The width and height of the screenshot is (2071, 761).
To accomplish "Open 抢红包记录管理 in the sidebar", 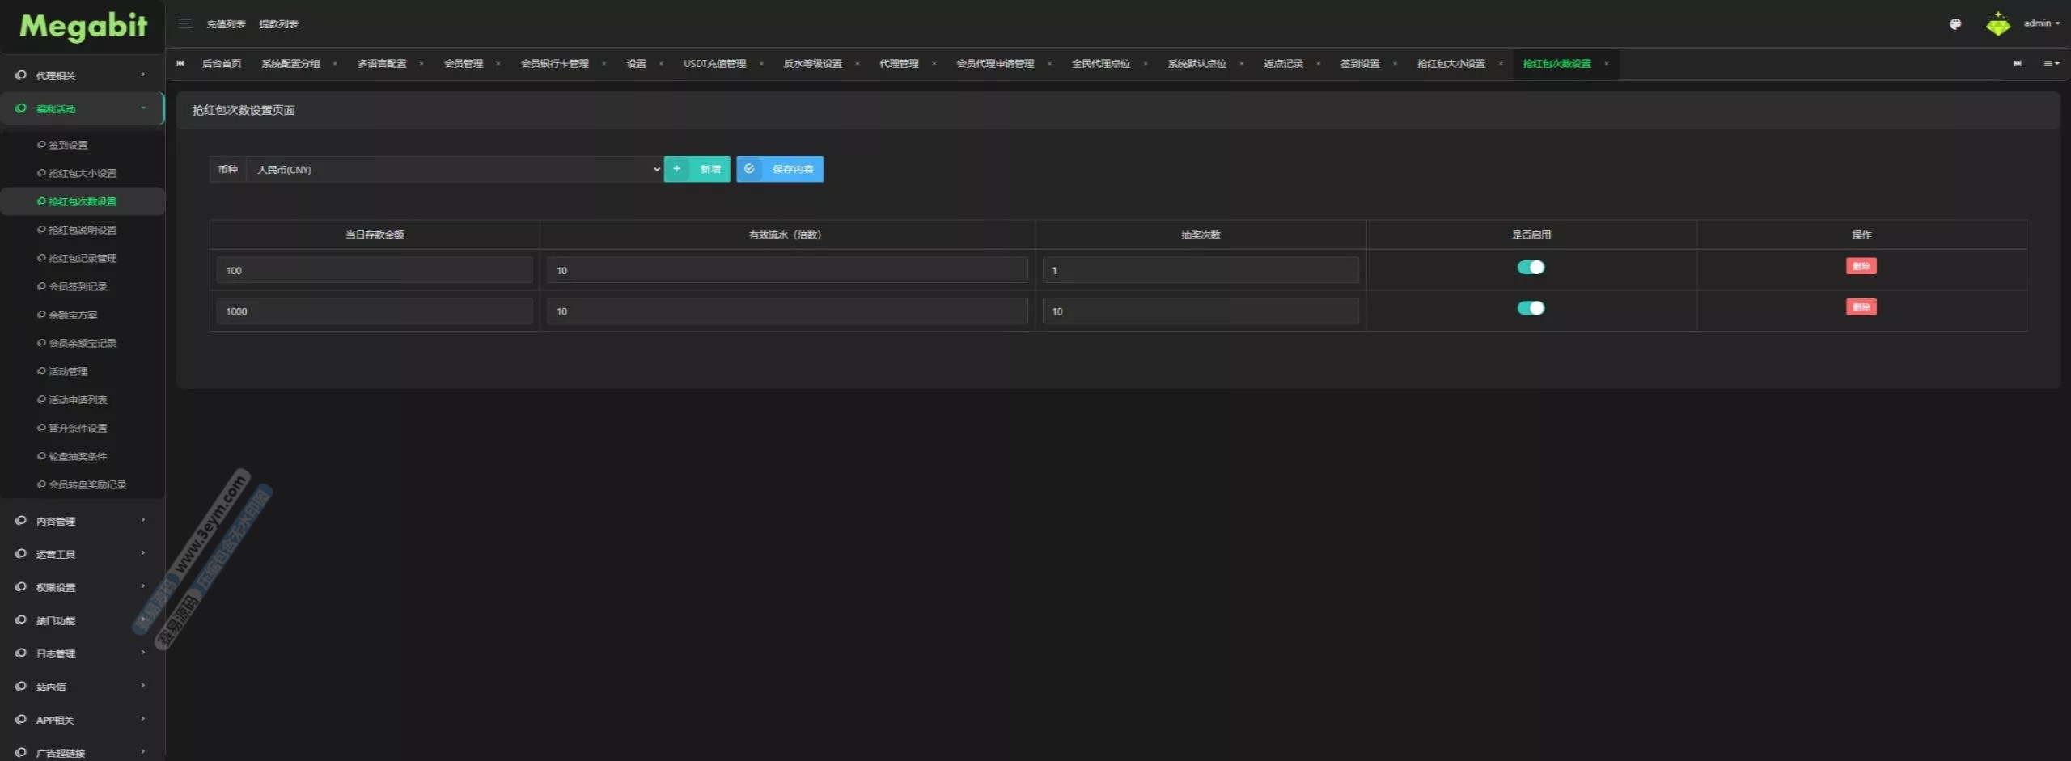I will point(83,258).
